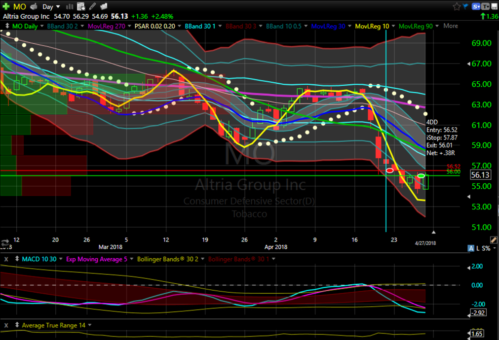Open the chart templates folder icon

104,6
